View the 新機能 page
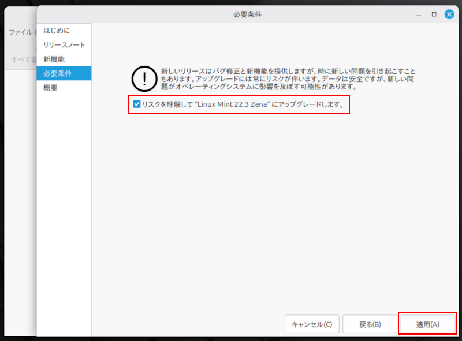Screen dimensions: 462x341 point(55,59)
